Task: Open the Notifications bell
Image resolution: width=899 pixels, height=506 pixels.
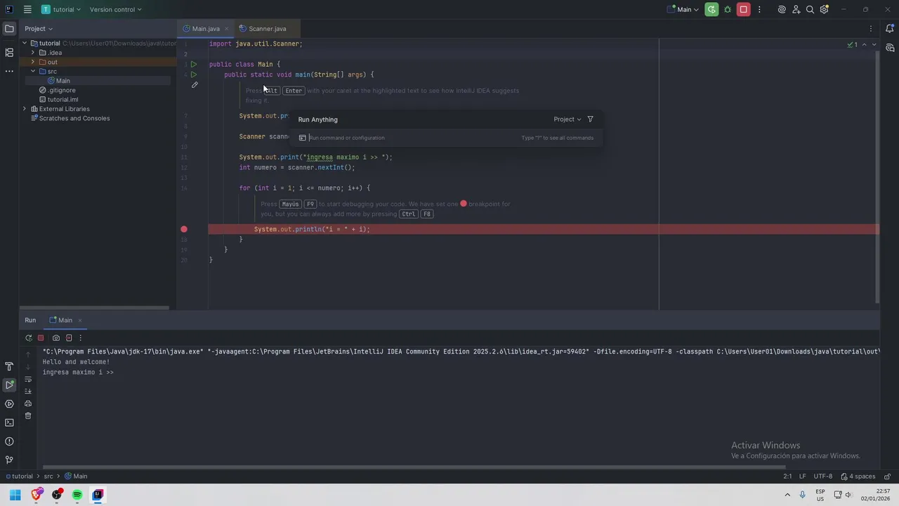Action: (x=890, y=29)
